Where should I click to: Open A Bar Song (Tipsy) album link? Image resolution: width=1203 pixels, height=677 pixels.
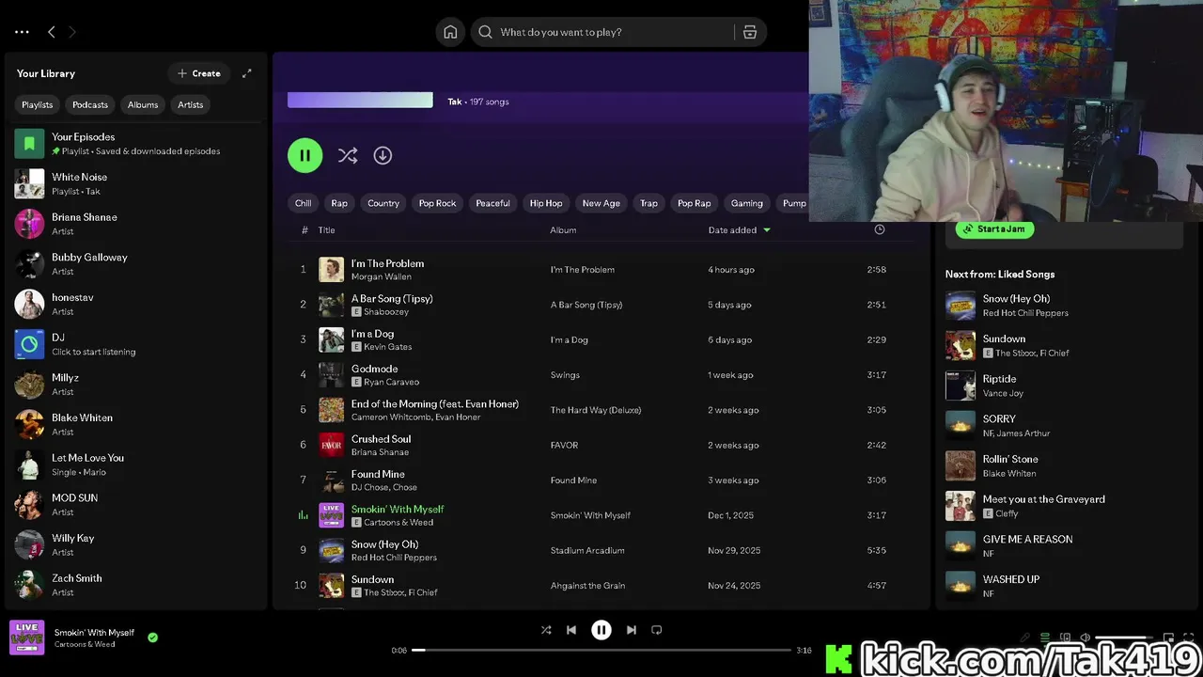586,305
